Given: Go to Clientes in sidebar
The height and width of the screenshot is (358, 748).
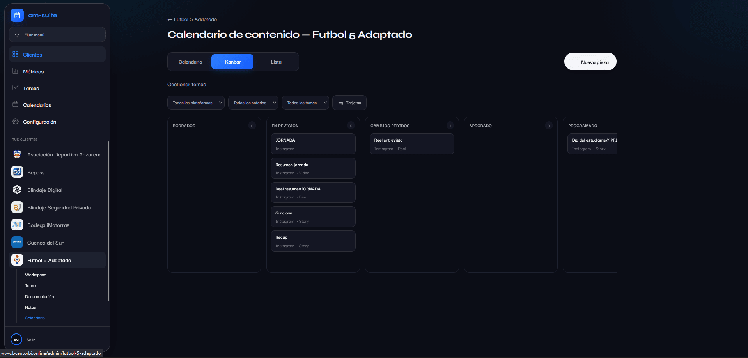Looking at the screenshot, I should click(57, 54).
